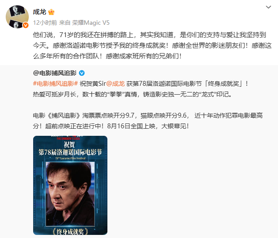Click the crown membership icon beside 成龙
This screenshot has height=238, width=278.
point(51,12)
